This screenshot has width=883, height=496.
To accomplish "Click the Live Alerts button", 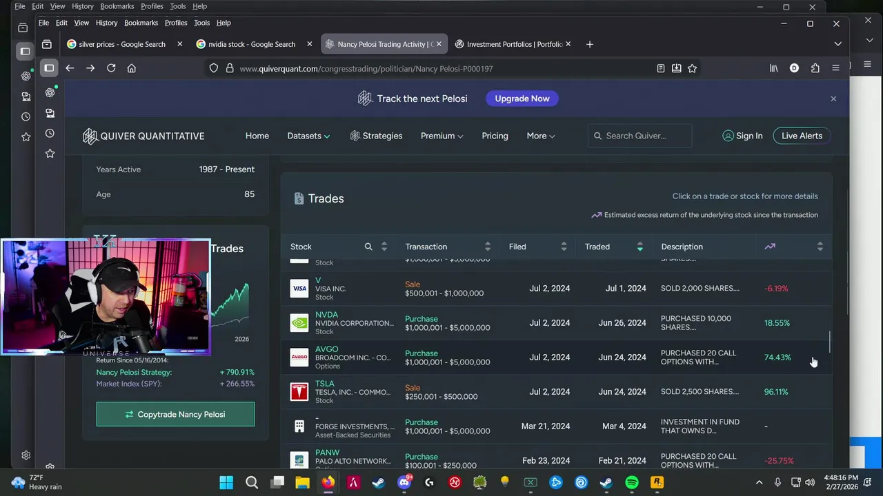I will tap(802, 136).
